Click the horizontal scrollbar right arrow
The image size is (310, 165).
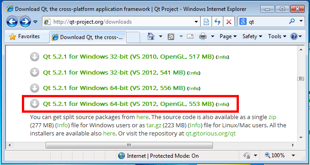(x=293, y=145)
